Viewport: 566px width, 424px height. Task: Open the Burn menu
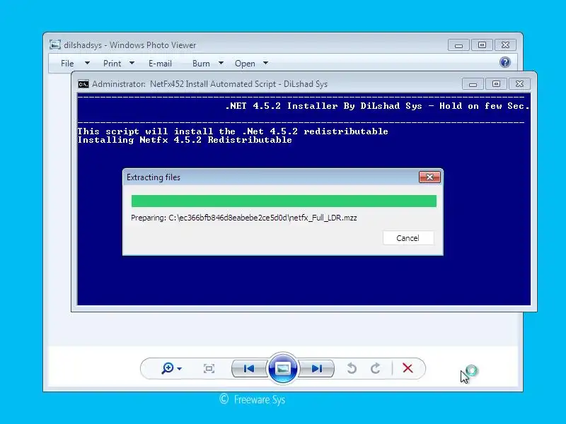coord(201,64)
